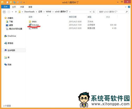Click the Forward navigation arrow
Screen dimensions: 132x109
pyautogui.click(x=9, y=12)
